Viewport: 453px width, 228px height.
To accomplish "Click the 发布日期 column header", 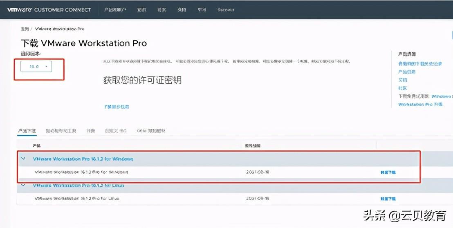I will point(253,146).
